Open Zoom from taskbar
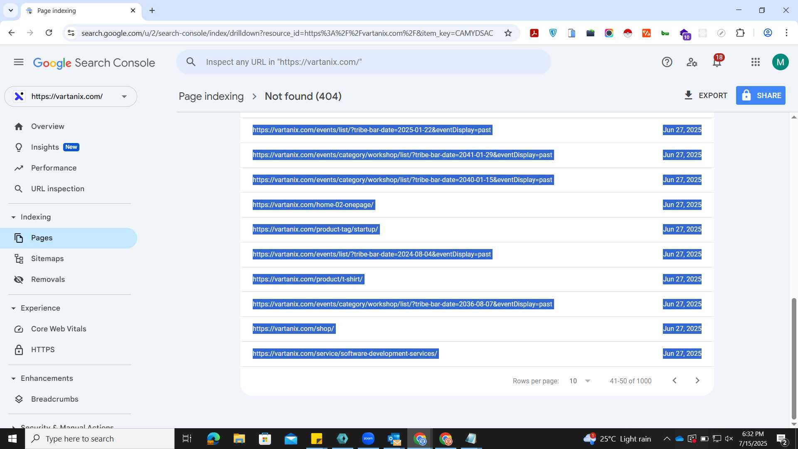The width and height of the screenshot is (798, 449). tap(368, 439)
